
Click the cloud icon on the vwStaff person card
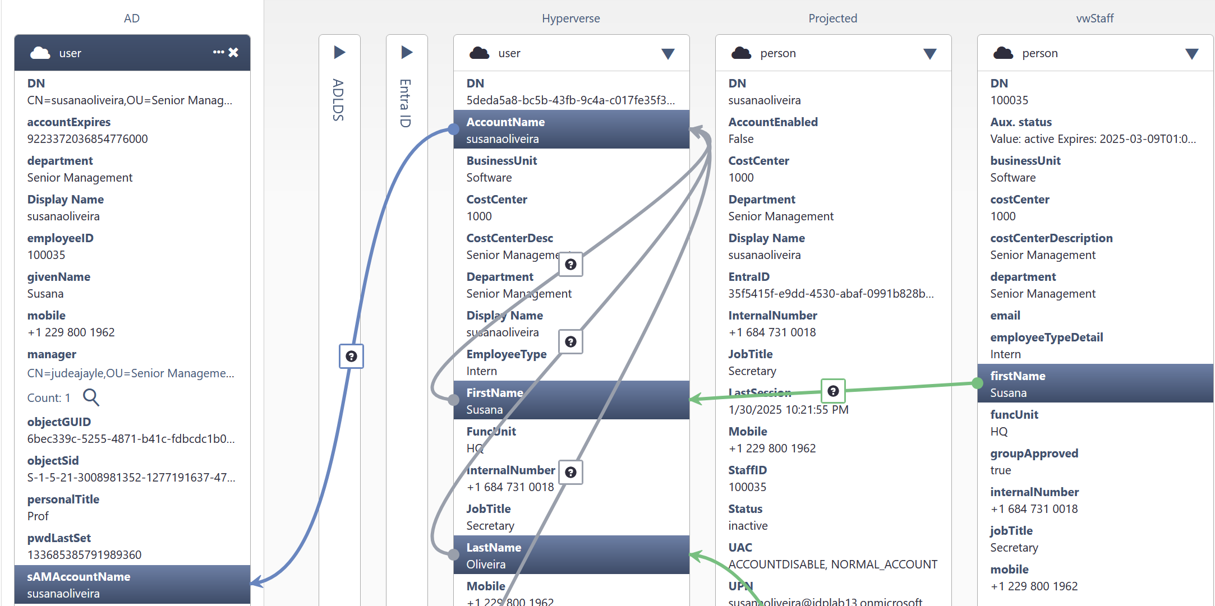1004,52
